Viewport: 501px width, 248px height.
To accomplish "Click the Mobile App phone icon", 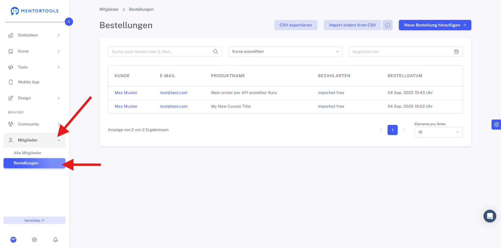I will pyautogui.click(x=11, y=82).
